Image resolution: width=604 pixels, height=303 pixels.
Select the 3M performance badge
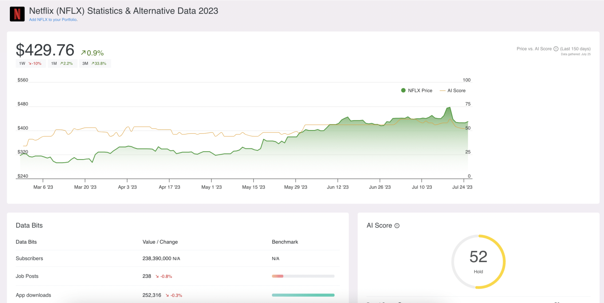click(x=95, y=63)
